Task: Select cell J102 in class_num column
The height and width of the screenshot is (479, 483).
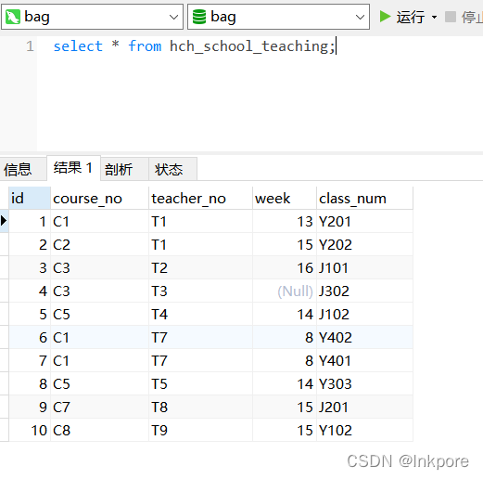Action: (364, 314)
